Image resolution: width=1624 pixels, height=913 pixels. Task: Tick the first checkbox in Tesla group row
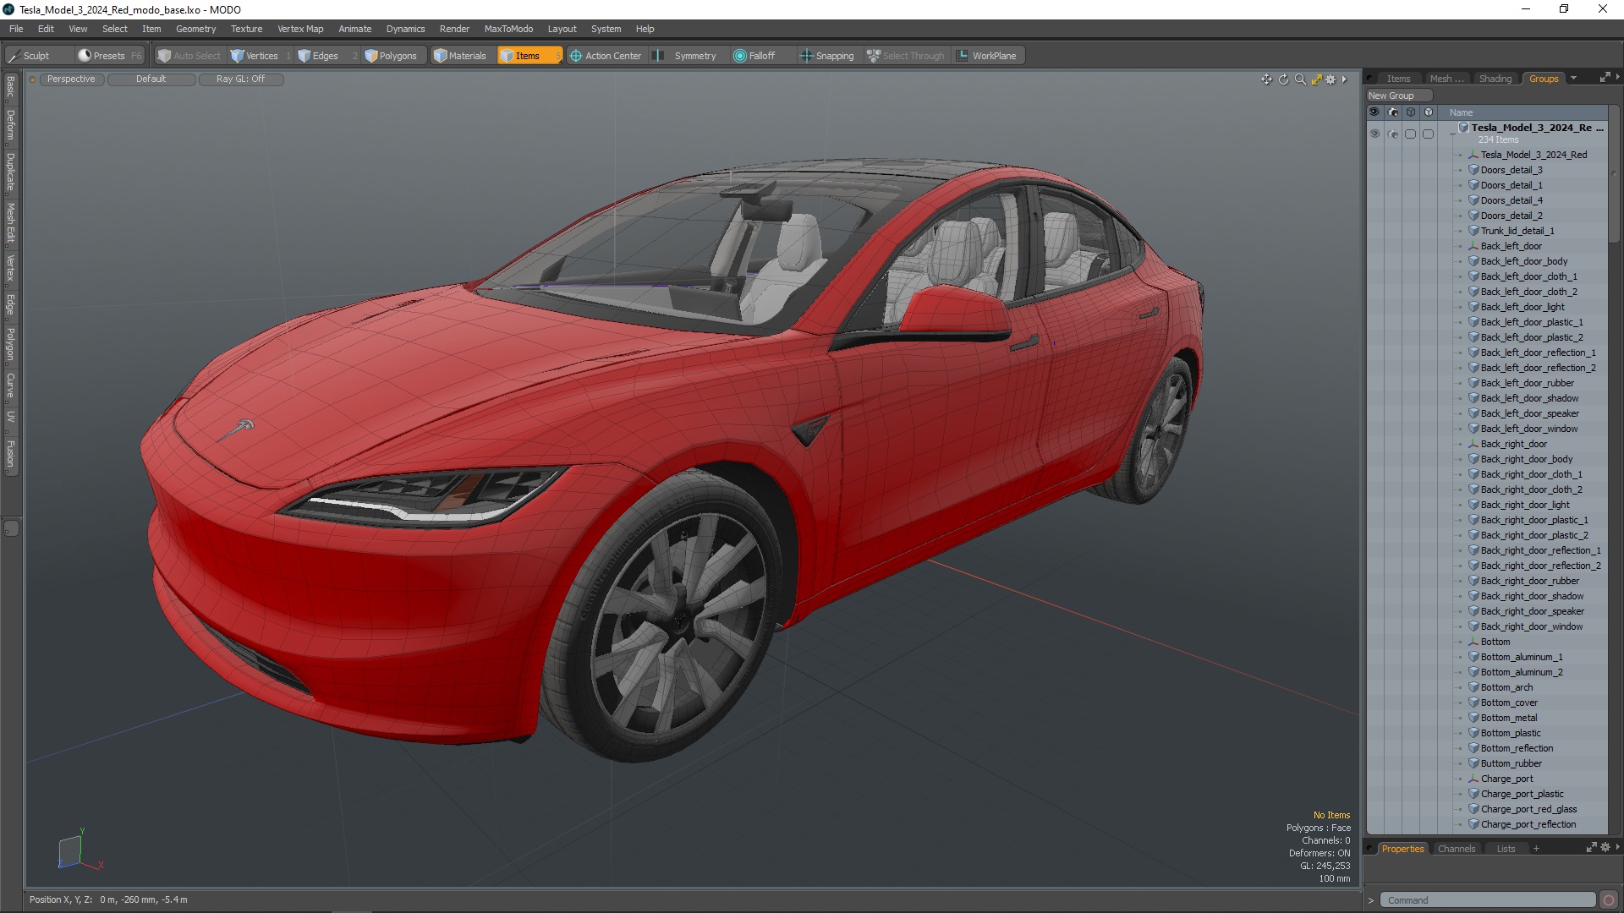[1410, 134]
